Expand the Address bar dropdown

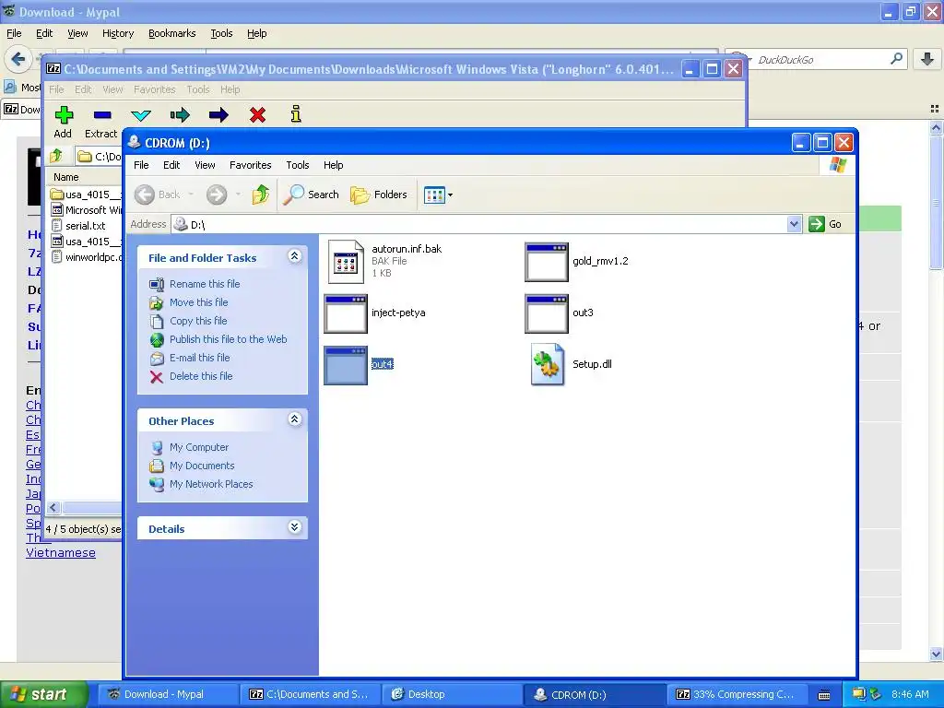click(794, 224)
